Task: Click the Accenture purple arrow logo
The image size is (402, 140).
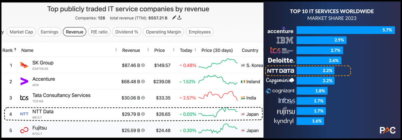Action: click(24, 81)
